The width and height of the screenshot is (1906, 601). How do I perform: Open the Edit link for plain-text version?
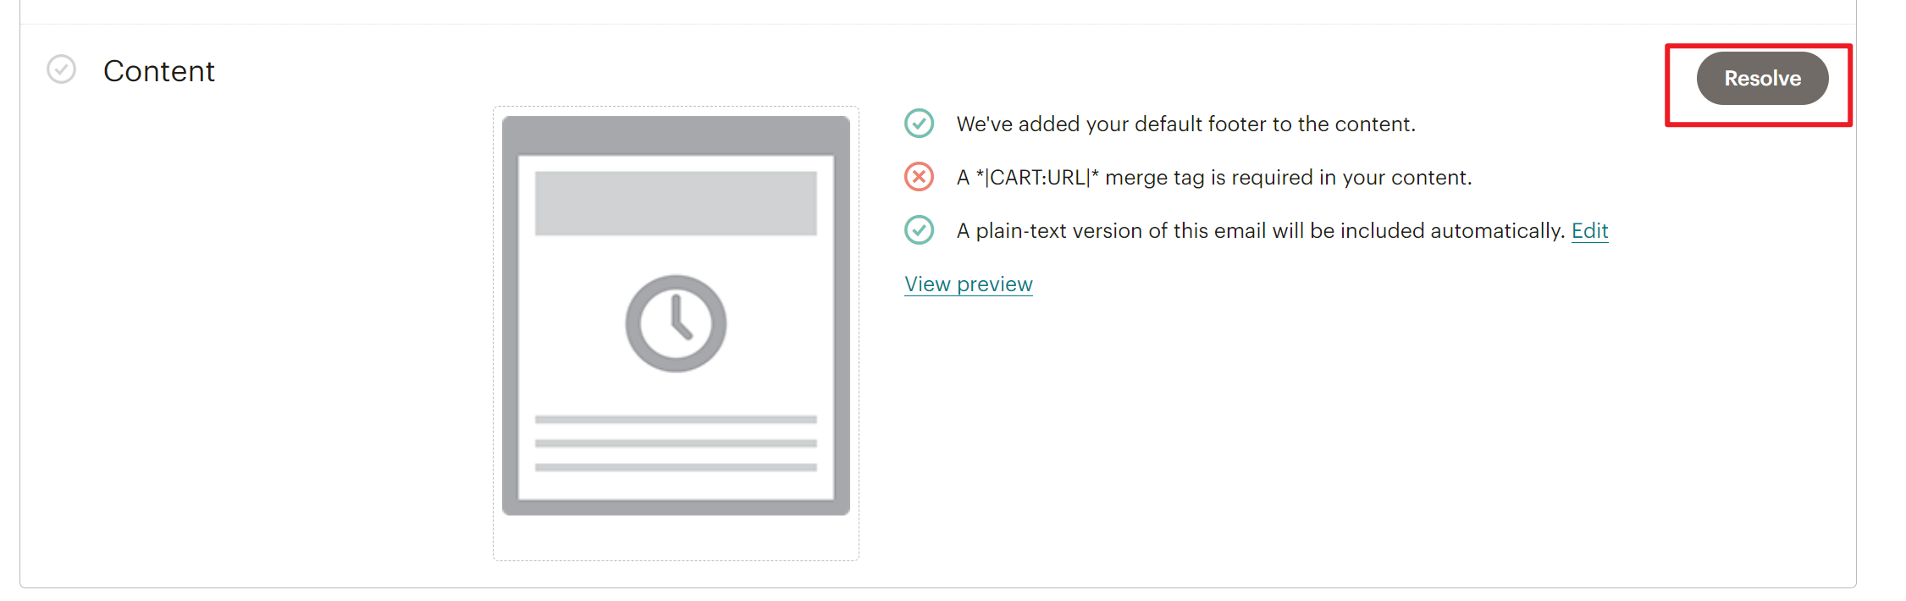tap(1589, 231)
